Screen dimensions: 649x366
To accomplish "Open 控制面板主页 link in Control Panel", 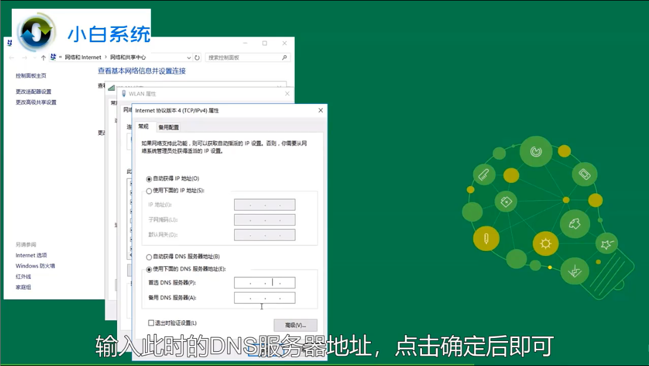I will (x=31, y=75).
